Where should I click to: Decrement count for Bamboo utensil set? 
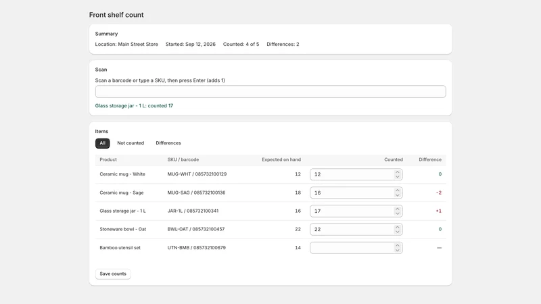(x=398, y=250)
